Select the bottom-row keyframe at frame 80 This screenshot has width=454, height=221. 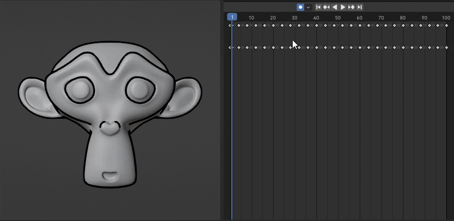(x=403, y=47)
